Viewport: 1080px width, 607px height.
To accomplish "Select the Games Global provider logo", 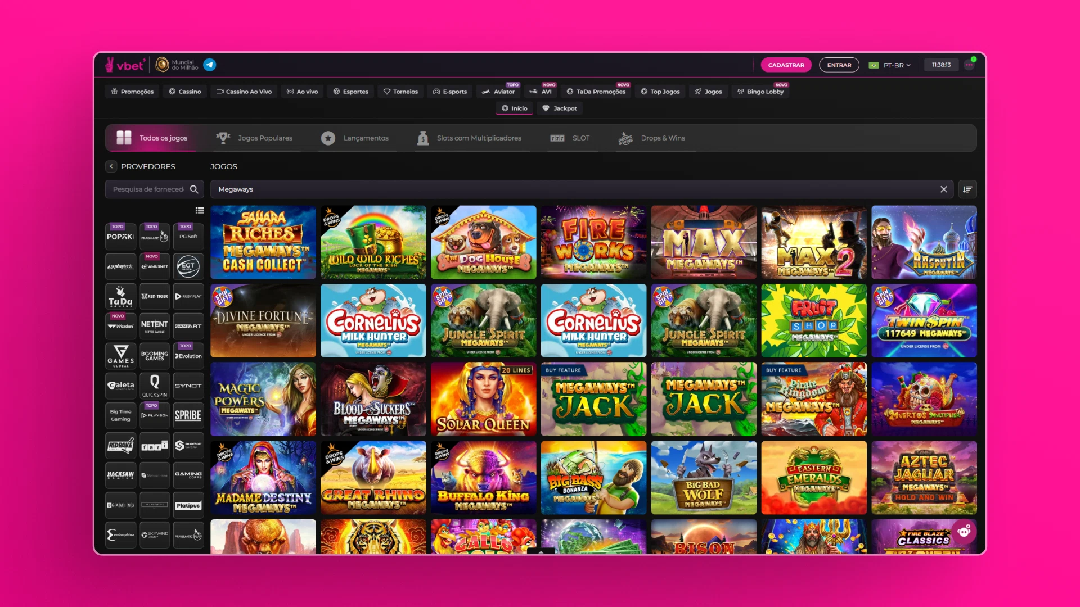I will tap(120, 356).
